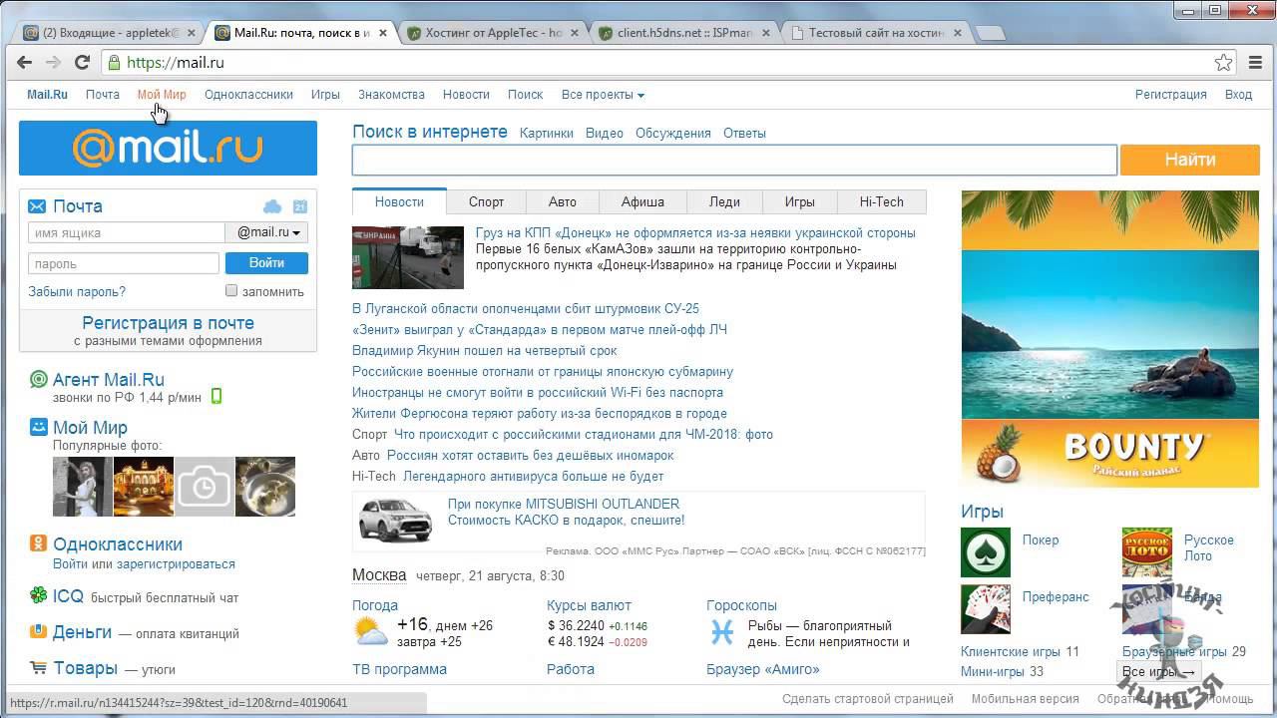Open the Покер spade game icon
The height and width of the screenshot is (718, 1277).
(986, 552)
